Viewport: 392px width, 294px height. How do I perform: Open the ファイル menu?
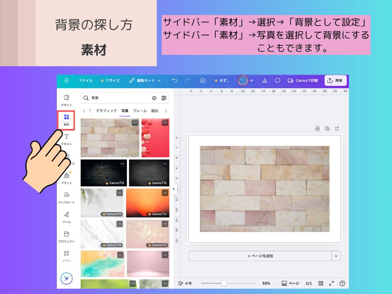[85, 81]
